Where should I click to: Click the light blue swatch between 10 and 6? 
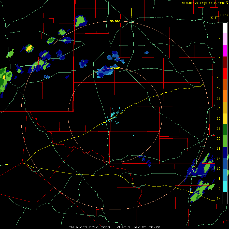[x=225, y=175]
